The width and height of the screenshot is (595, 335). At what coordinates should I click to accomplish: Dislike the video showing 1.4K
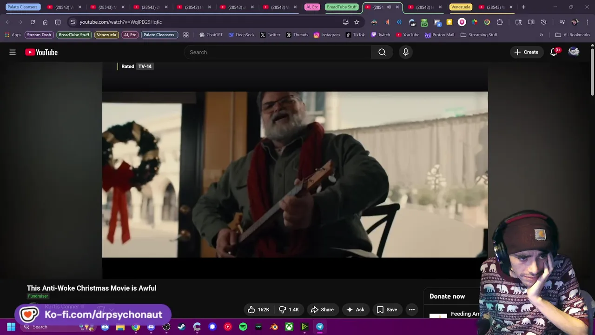coord(289,309)
